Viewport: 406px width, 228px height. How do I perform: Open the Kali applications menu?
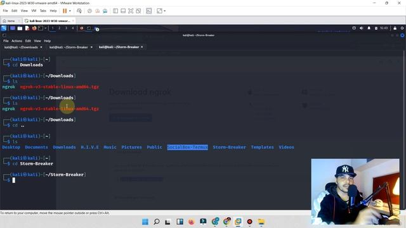4,28
